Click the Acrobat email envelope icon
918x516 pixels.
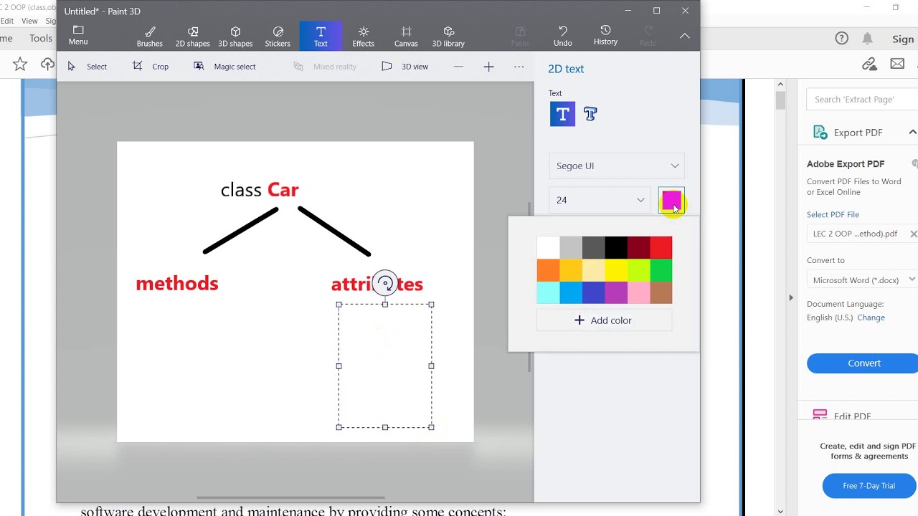click(x=897, y=64)
